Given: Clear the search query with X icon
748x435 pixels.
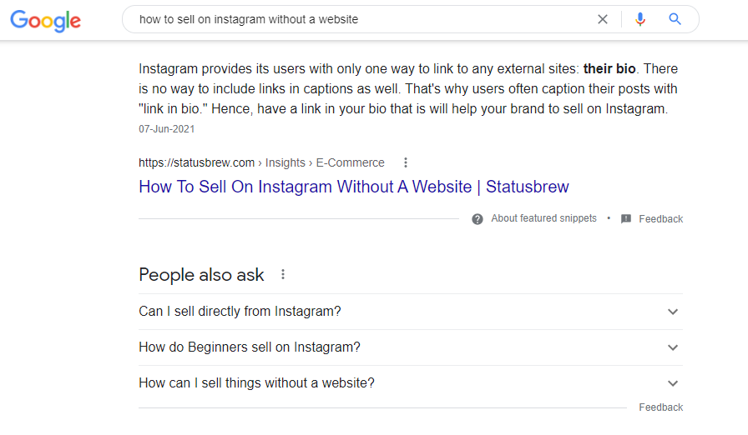Looking at the screenshot, I should tap(603, 19).
